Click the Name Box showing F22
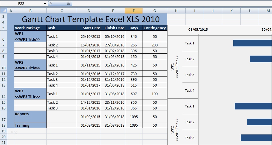This screenshot has height=145, width=272. [21, 3]
